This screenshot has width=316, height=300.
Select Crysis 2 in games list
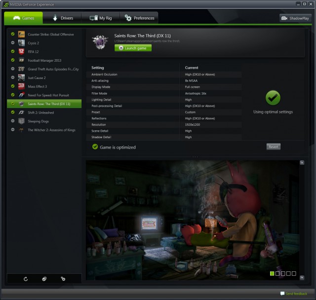(x=44, y=43)
